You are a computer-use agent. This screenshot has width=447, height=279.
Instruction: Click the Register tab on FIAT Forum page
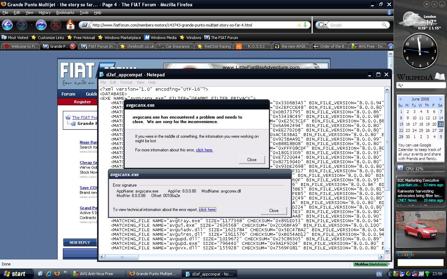pyautogui.click(x=82, y=102)
